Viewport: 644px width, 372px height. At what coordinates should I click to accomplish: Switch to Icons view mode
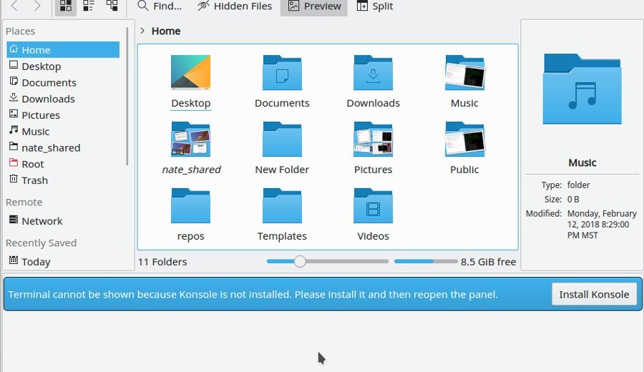tap(66, 6)
